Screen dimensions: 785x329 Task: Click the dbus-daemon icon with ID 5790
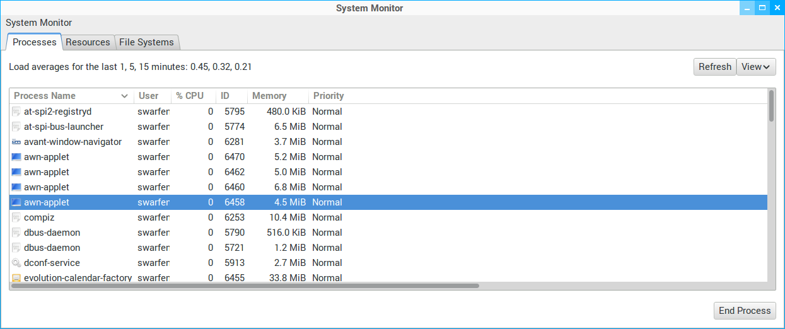(x=16, y=233)
